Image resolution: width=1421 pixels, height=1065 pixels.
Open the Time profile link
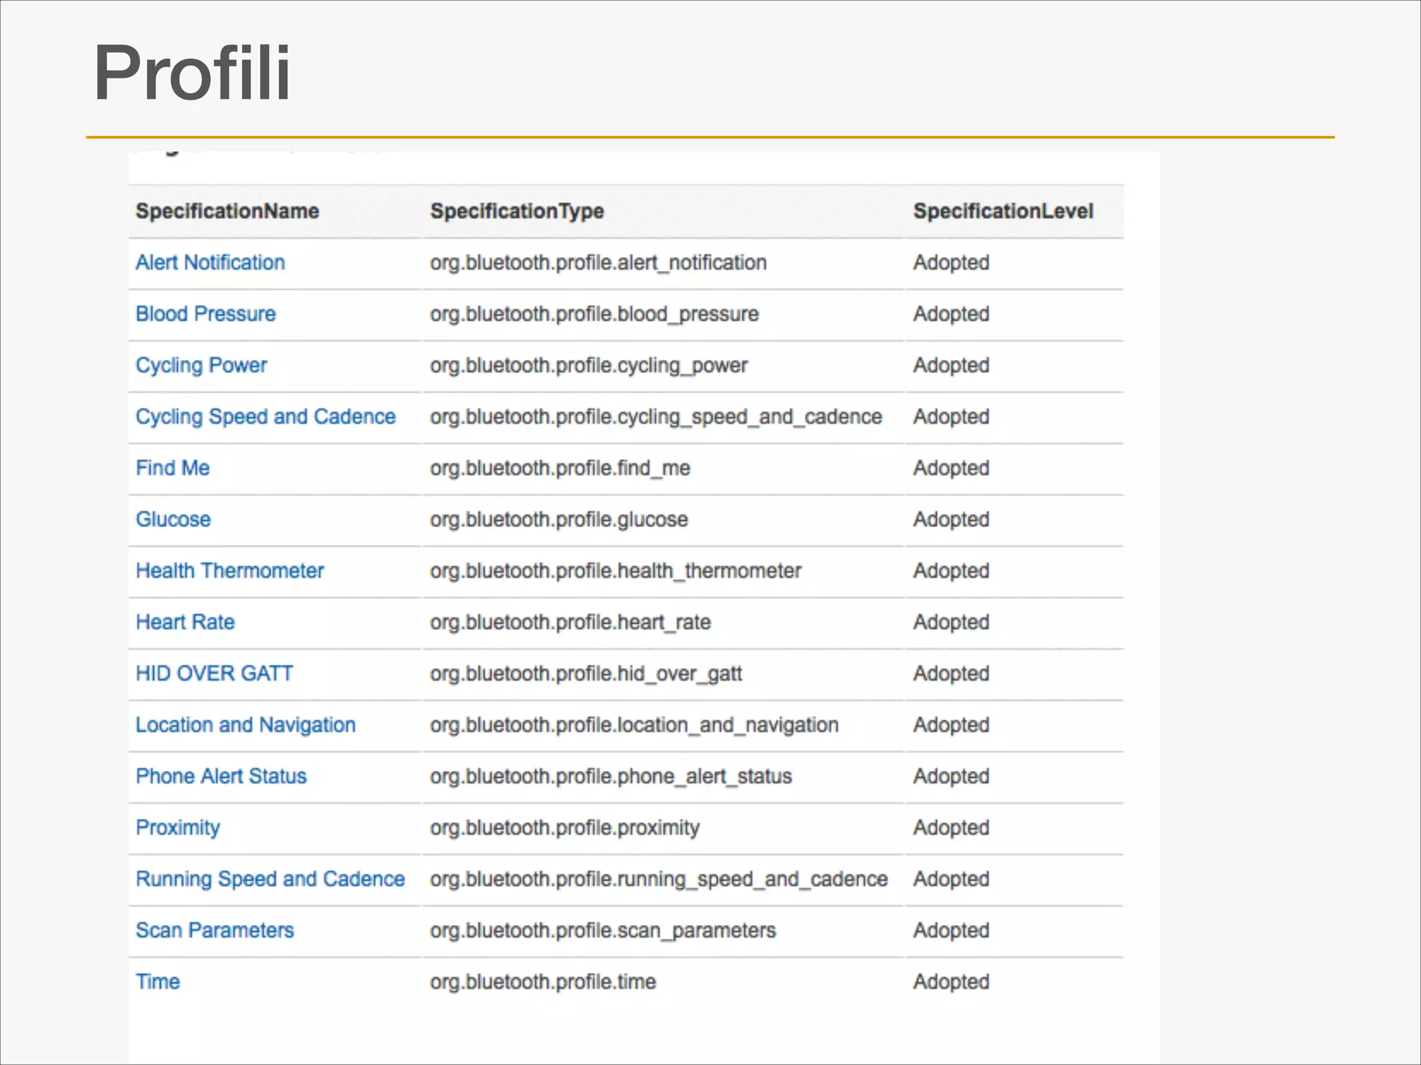pyautogui.click(x=158, y=981)
